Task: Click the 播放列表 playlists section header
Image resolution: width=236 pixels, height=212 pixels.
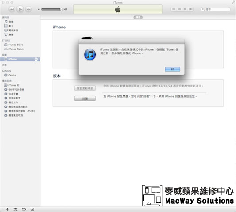Action: [x=7, y=81]
